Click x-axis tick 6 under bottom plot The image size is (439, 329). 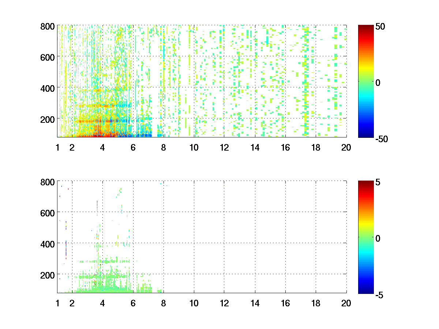coord(133,303)
